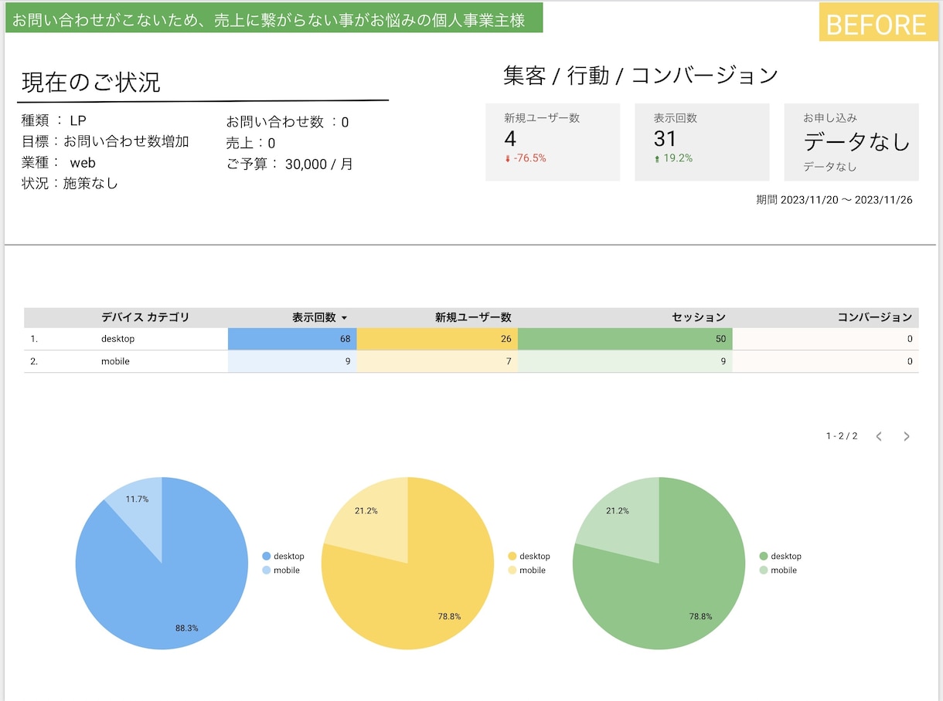Click the green cell with value 50
This screenshot has width=943, height=701.
tap(625, 339)
